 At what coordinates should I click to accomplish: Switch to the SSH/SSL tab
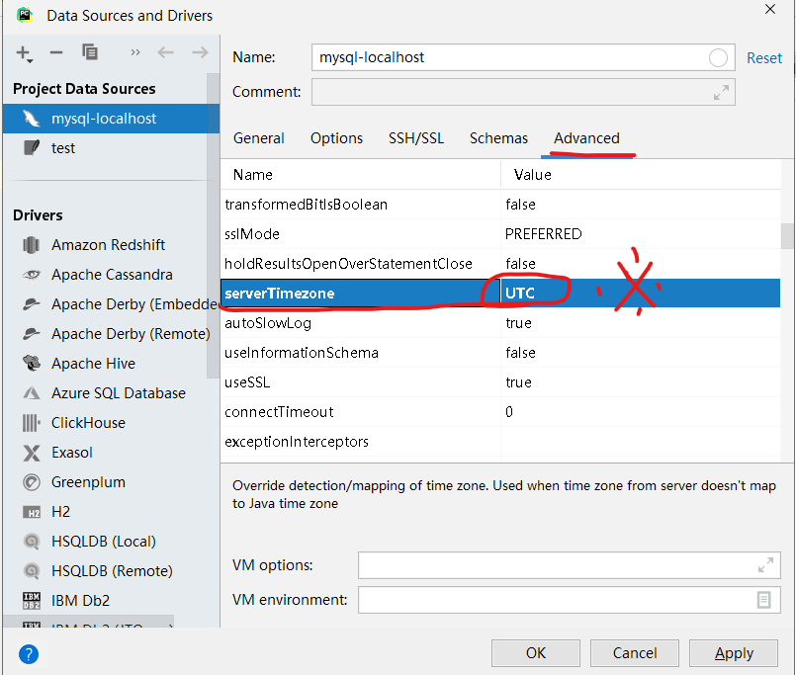[x=415, y=138]
